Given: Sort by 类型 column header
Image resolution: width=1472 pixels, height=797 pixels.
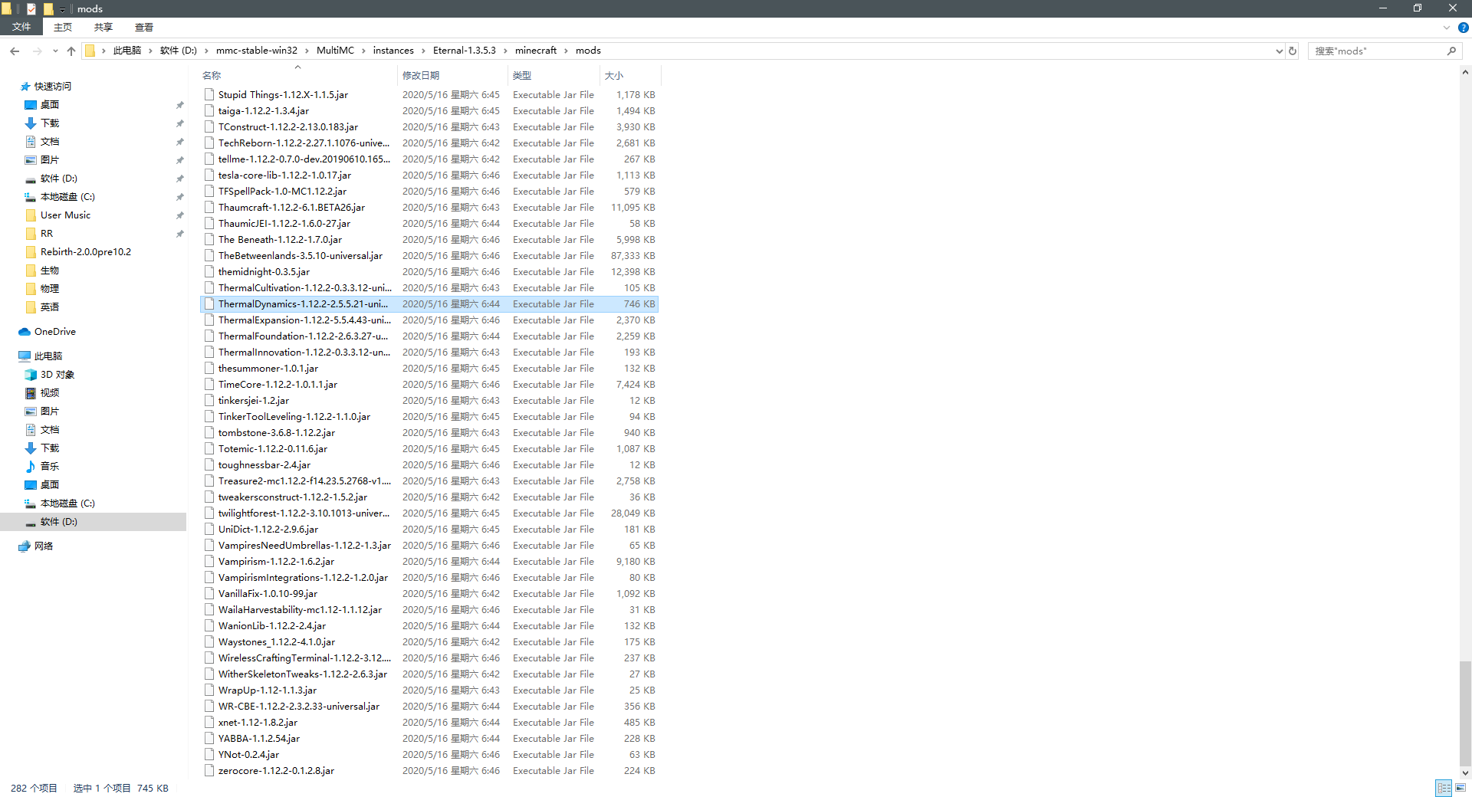Looking at the screenshot, I should tap(554, 75).
